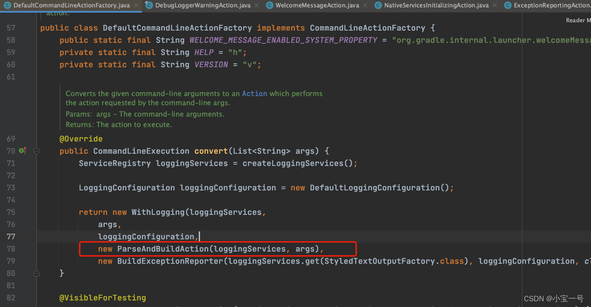Click the CommandLineActionFactory interface name on line 57

point(367,28)
